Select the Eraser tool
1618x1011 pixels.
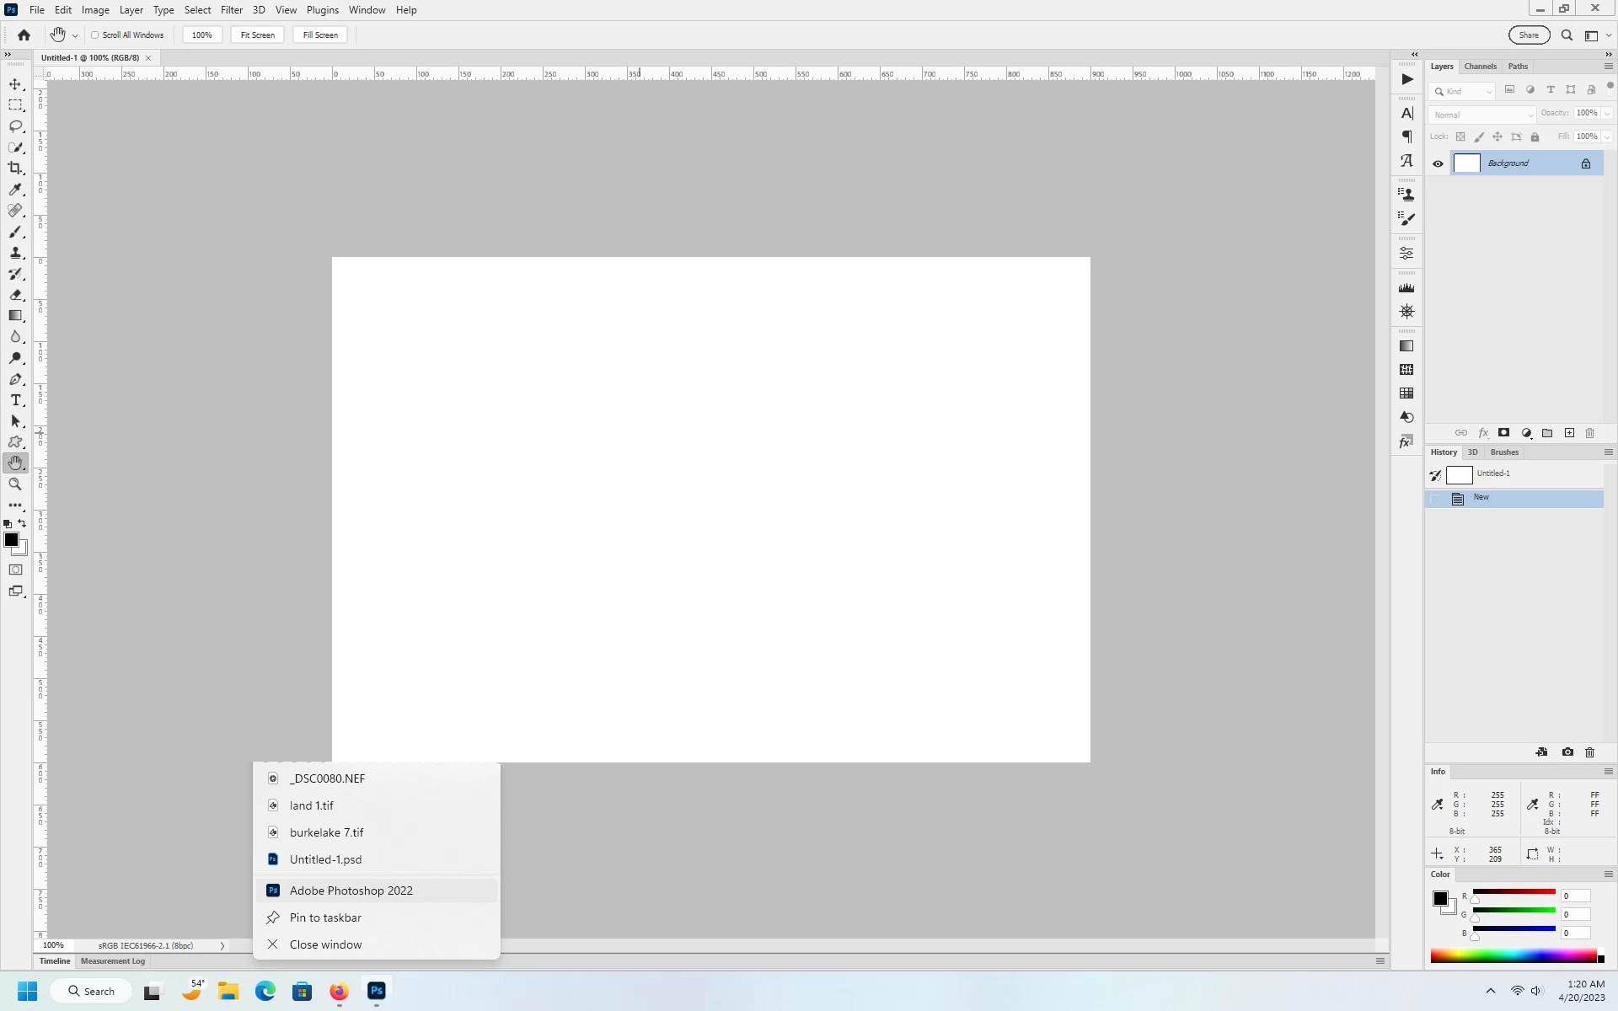click(15, 295)
